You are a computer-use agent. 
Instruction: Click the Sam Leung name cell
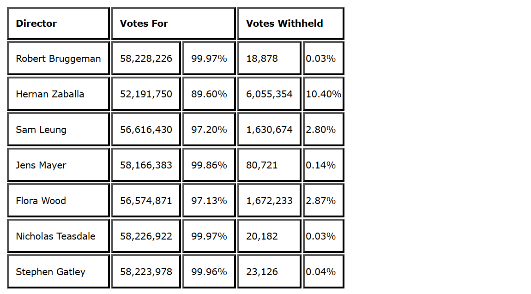click(58, 130)
